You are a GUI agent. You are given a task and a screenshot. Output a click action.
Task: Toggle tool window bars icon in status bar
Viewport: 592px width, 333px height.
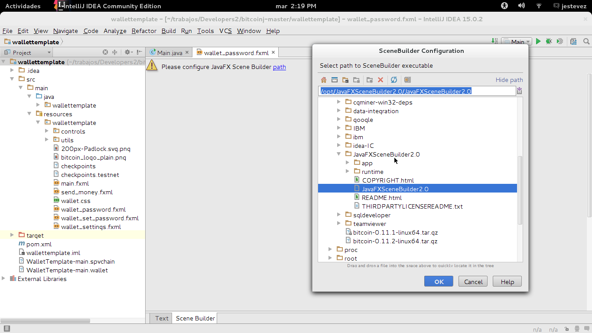coord(7,329)
